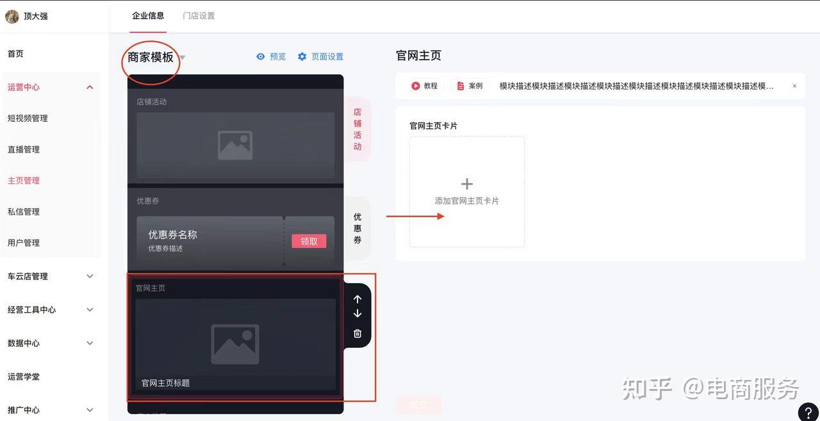This screenshot has height=421, width=820.
Task: Click the 优惠券 side tag
Action: click(357, 228)
